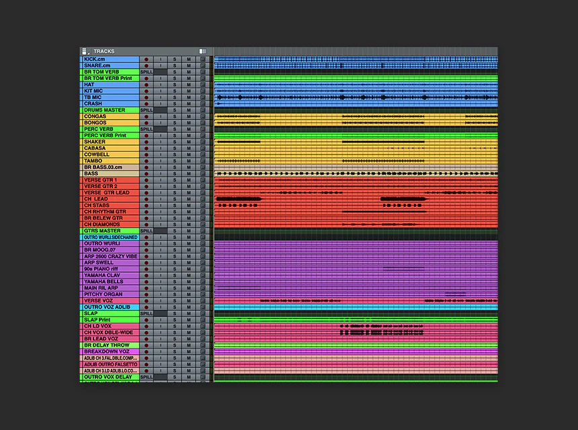
Task: Select the MAIN RIL ARP track name
Action: 110,288
